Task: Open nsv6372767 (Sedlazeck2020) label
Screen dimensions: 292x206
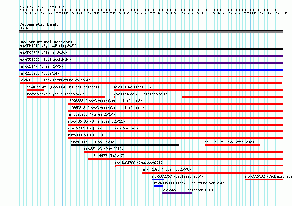Action: pyautogui.click(x=177, y=176)
